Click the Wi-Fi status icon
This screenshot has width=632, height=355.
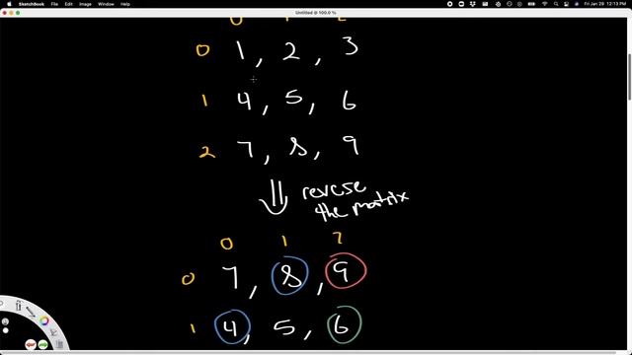pyautogui.click(x=545, y=4)
